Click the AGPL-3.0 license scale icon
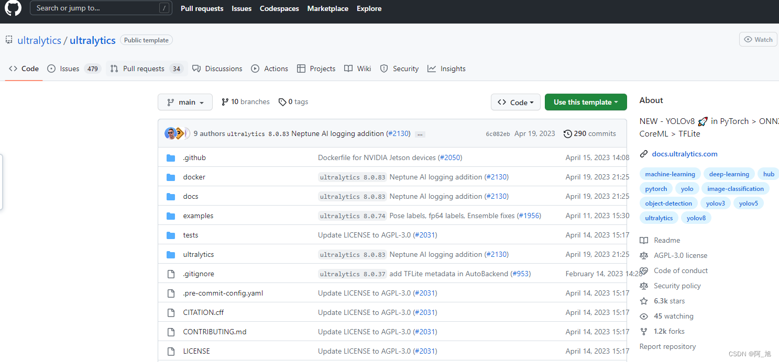This screenshot has width=779, height=362. pos(644,256)
